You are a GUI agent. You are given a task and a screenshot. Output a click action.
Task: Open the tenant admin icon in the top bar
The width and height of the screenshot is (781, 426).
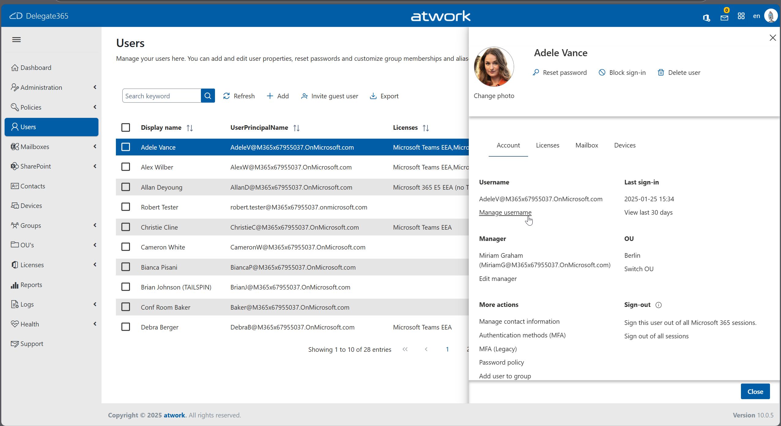tap(706, 18)
